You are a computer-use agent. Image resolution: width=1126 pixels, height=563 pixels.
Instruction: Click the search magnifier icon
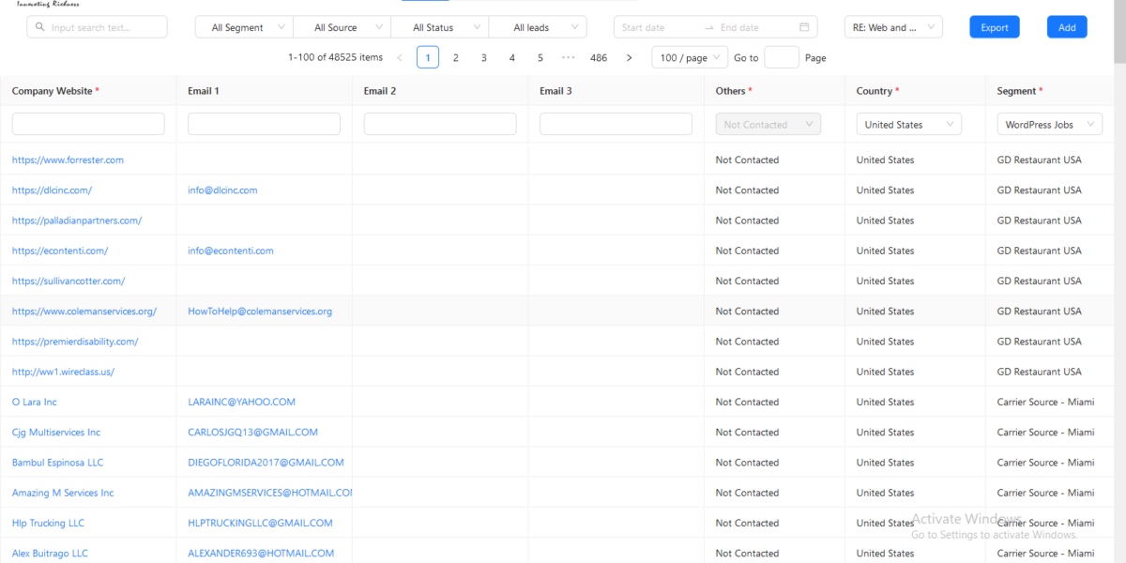tap(40, 27)
